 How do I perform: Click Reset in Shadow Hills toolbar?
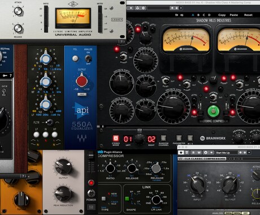click(x=248, y=15)
